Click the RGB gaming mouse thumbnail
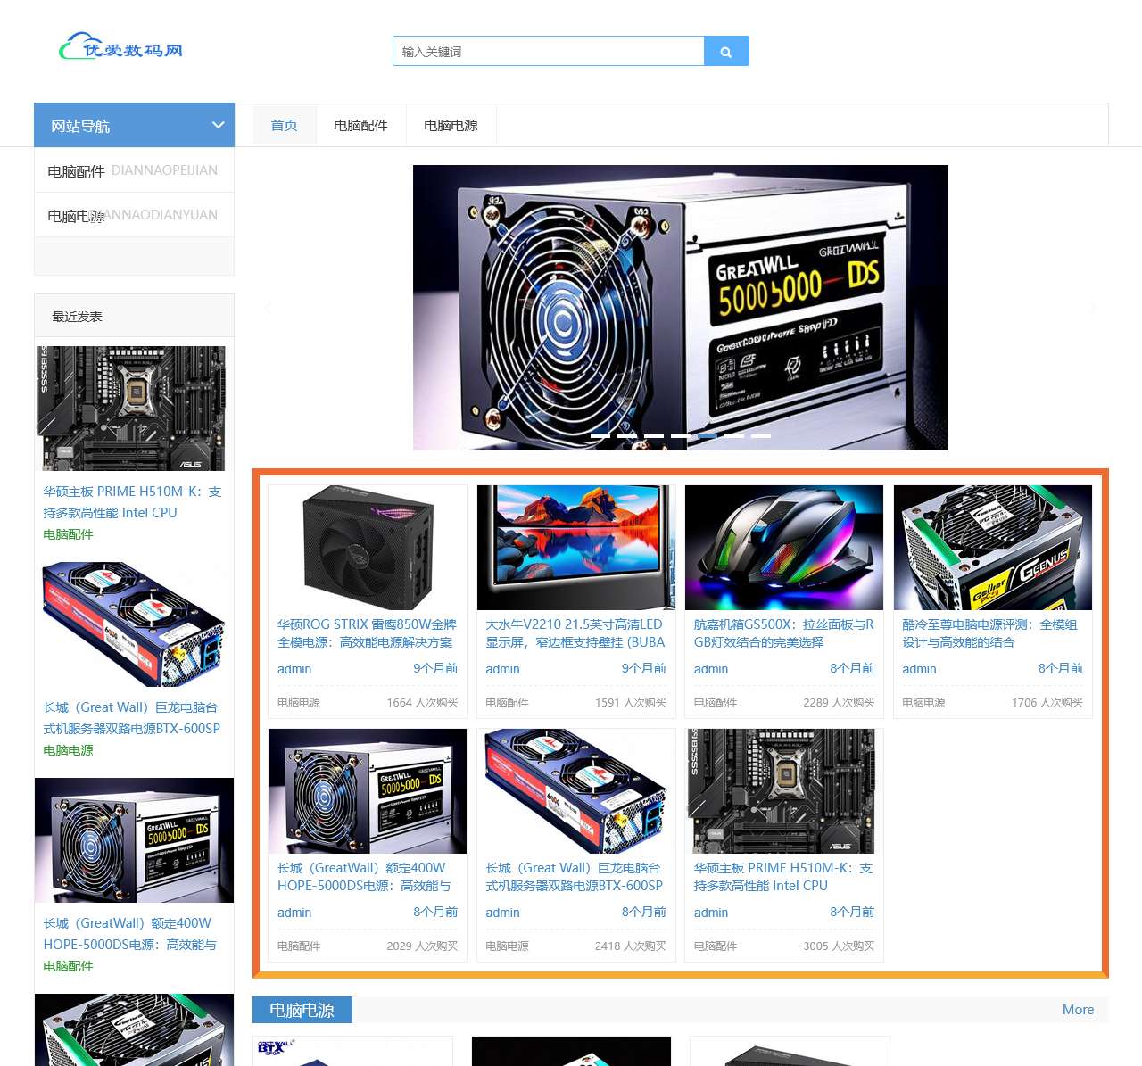Screen dimensions: 1142x1066 pyautogui.click(x=784, y=548)
